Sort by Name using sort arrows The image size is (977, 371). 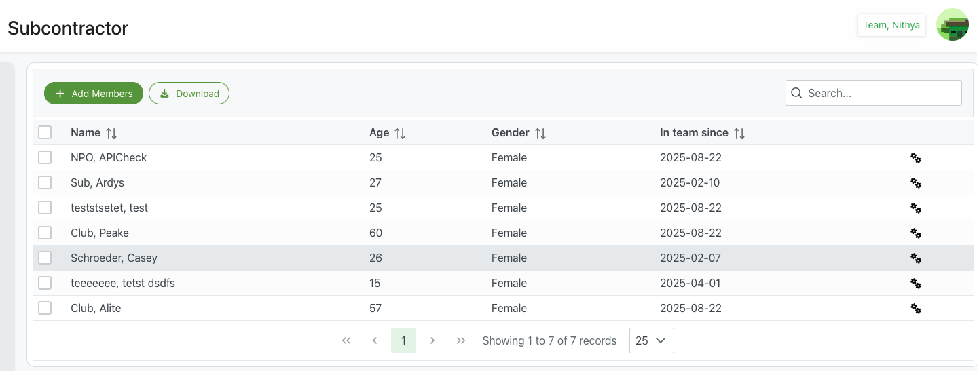(x=111, y=134)
